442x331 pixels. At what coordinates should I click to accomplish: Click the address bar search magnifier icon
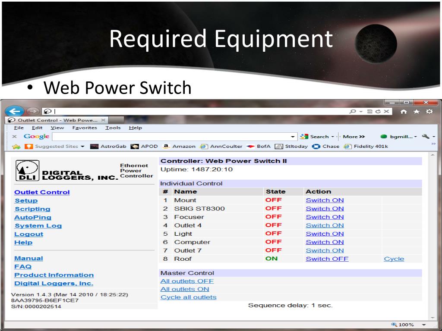point(352,112)
